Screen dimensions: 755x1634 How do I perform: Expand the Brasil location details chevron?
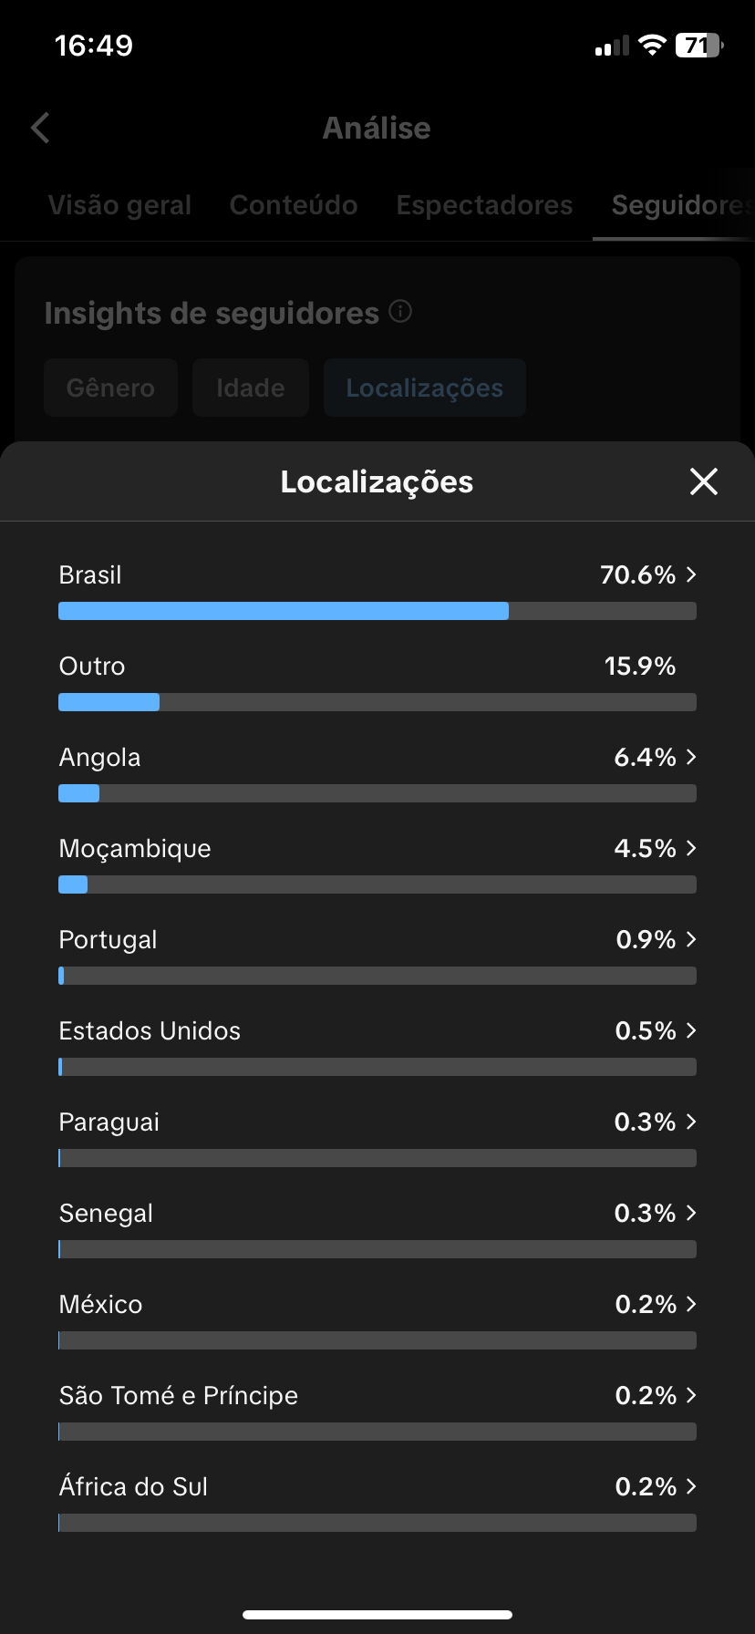click(691, 574)
